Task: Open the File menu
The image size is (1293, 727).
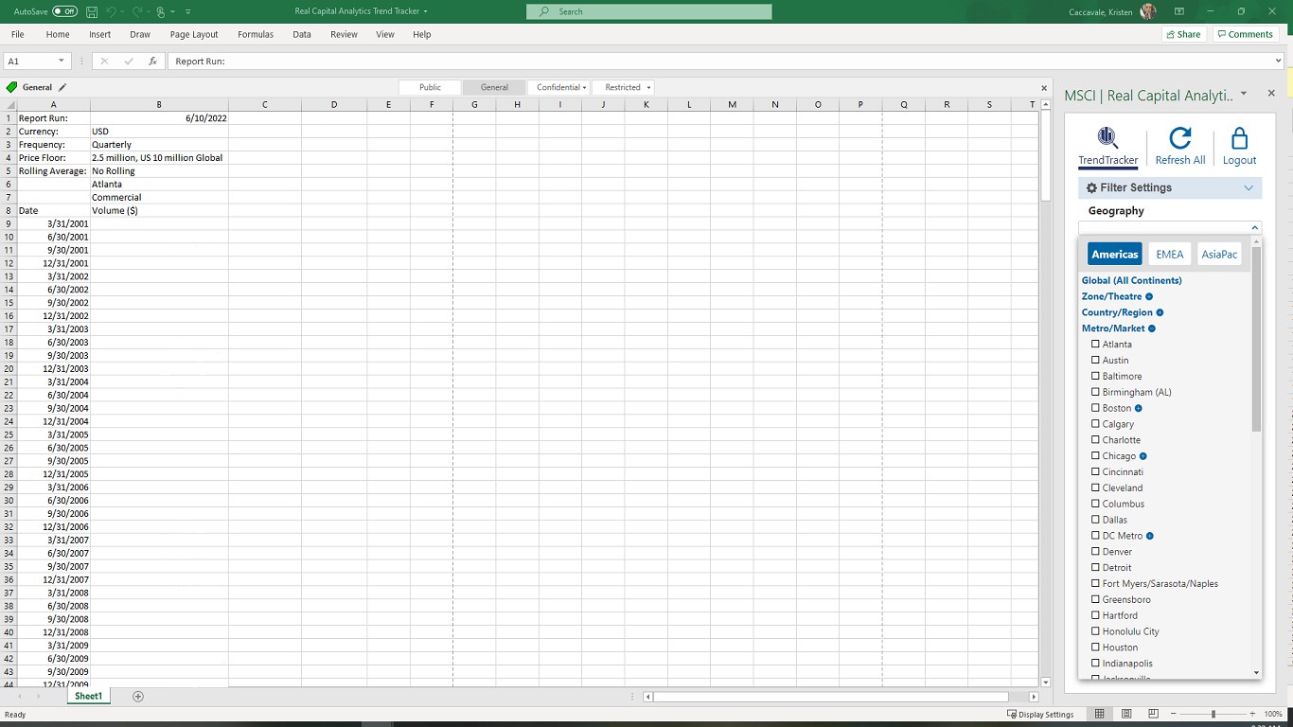Action: (x=18, y=34)
